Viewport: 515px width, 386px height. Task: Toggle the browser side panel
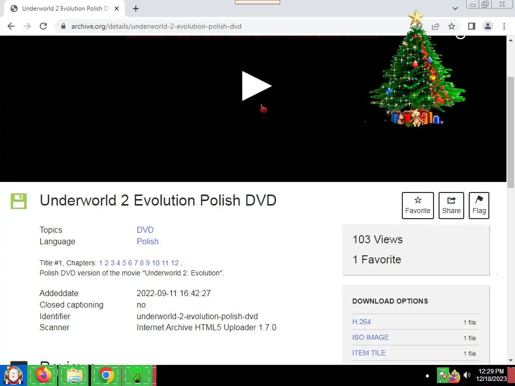tap(472, 26)
